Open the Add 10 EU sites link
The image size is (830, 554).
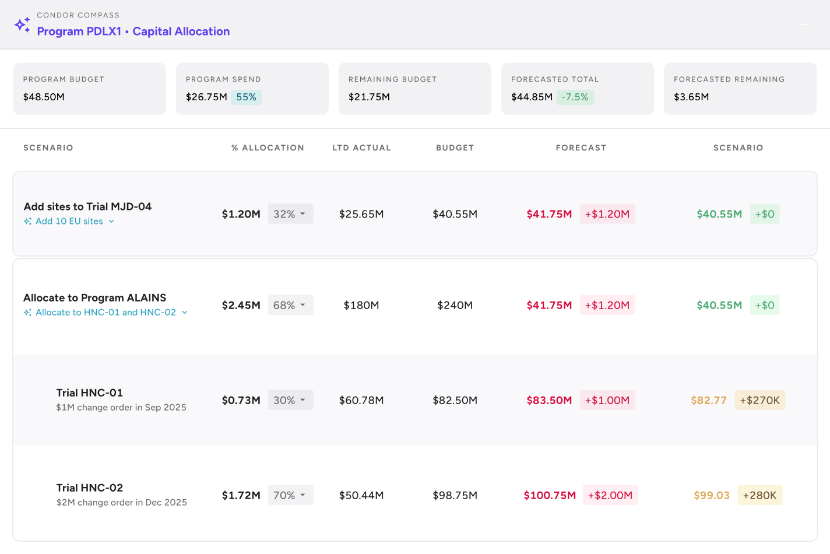(69, 222)
